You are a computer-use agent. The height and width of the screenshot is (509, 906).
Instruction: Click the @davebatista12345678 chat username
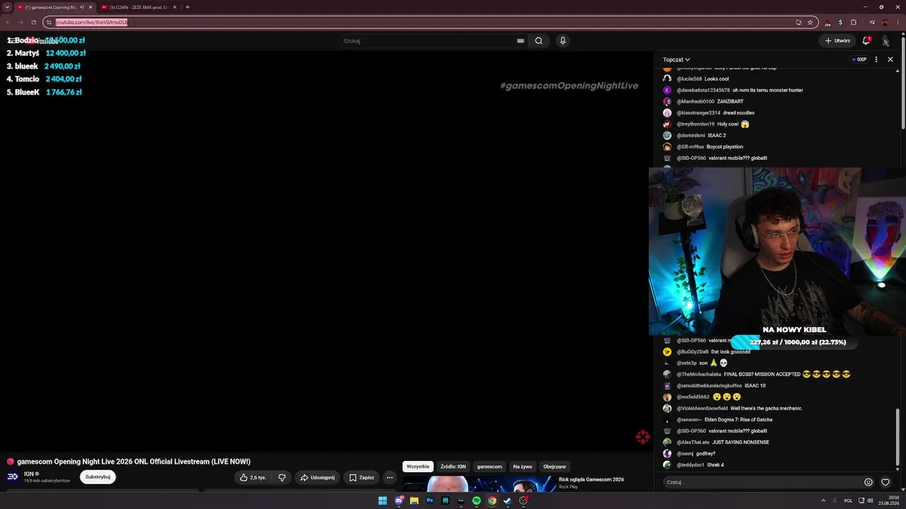point(703,90)
